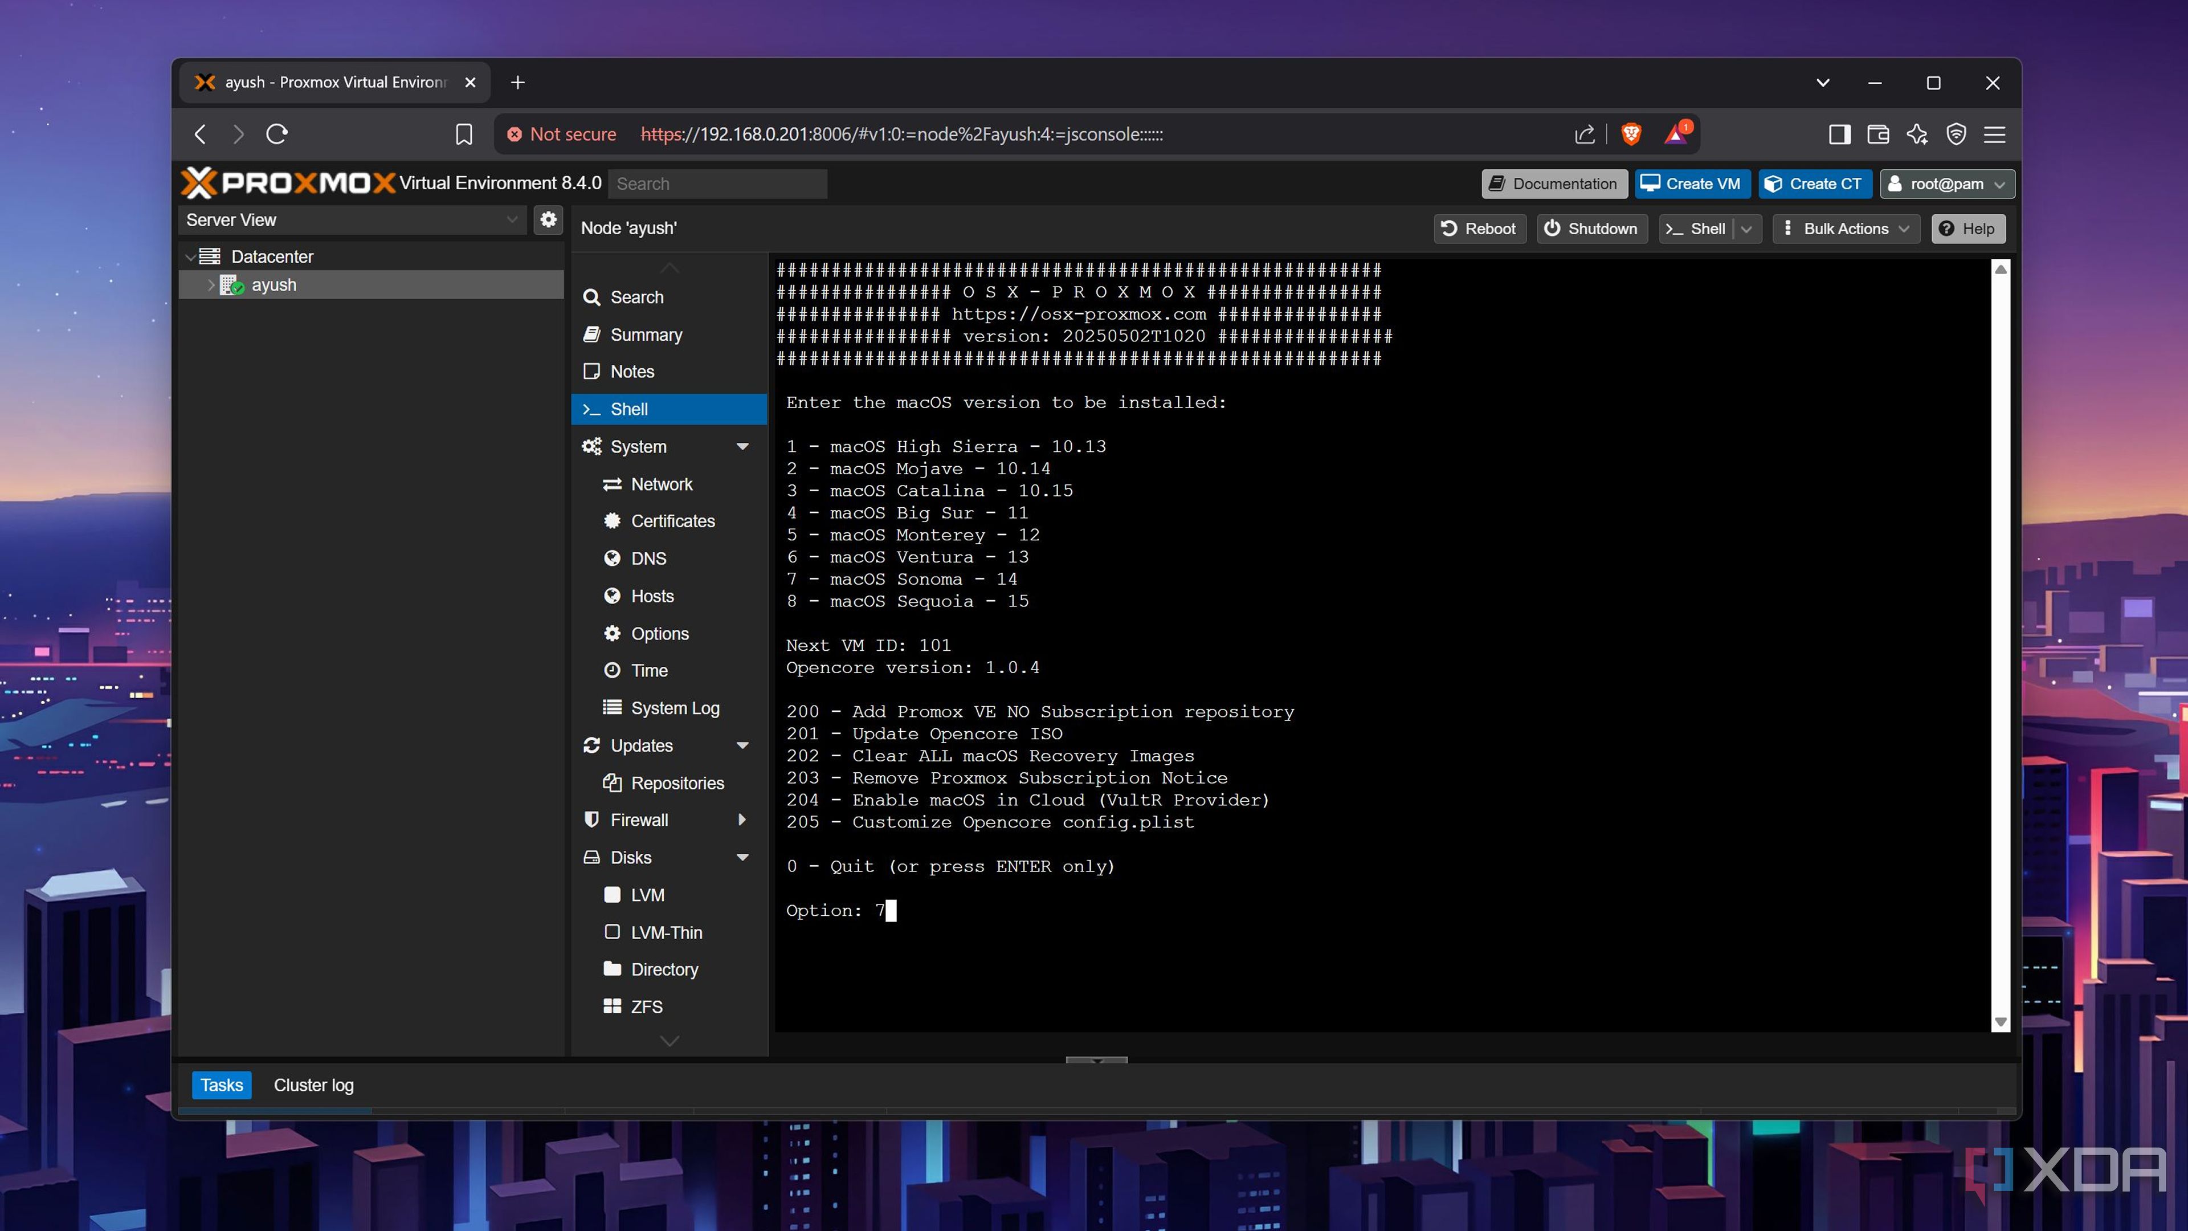Focus the Proxmox Search field

pyautogui.click(x=718, y=184)
